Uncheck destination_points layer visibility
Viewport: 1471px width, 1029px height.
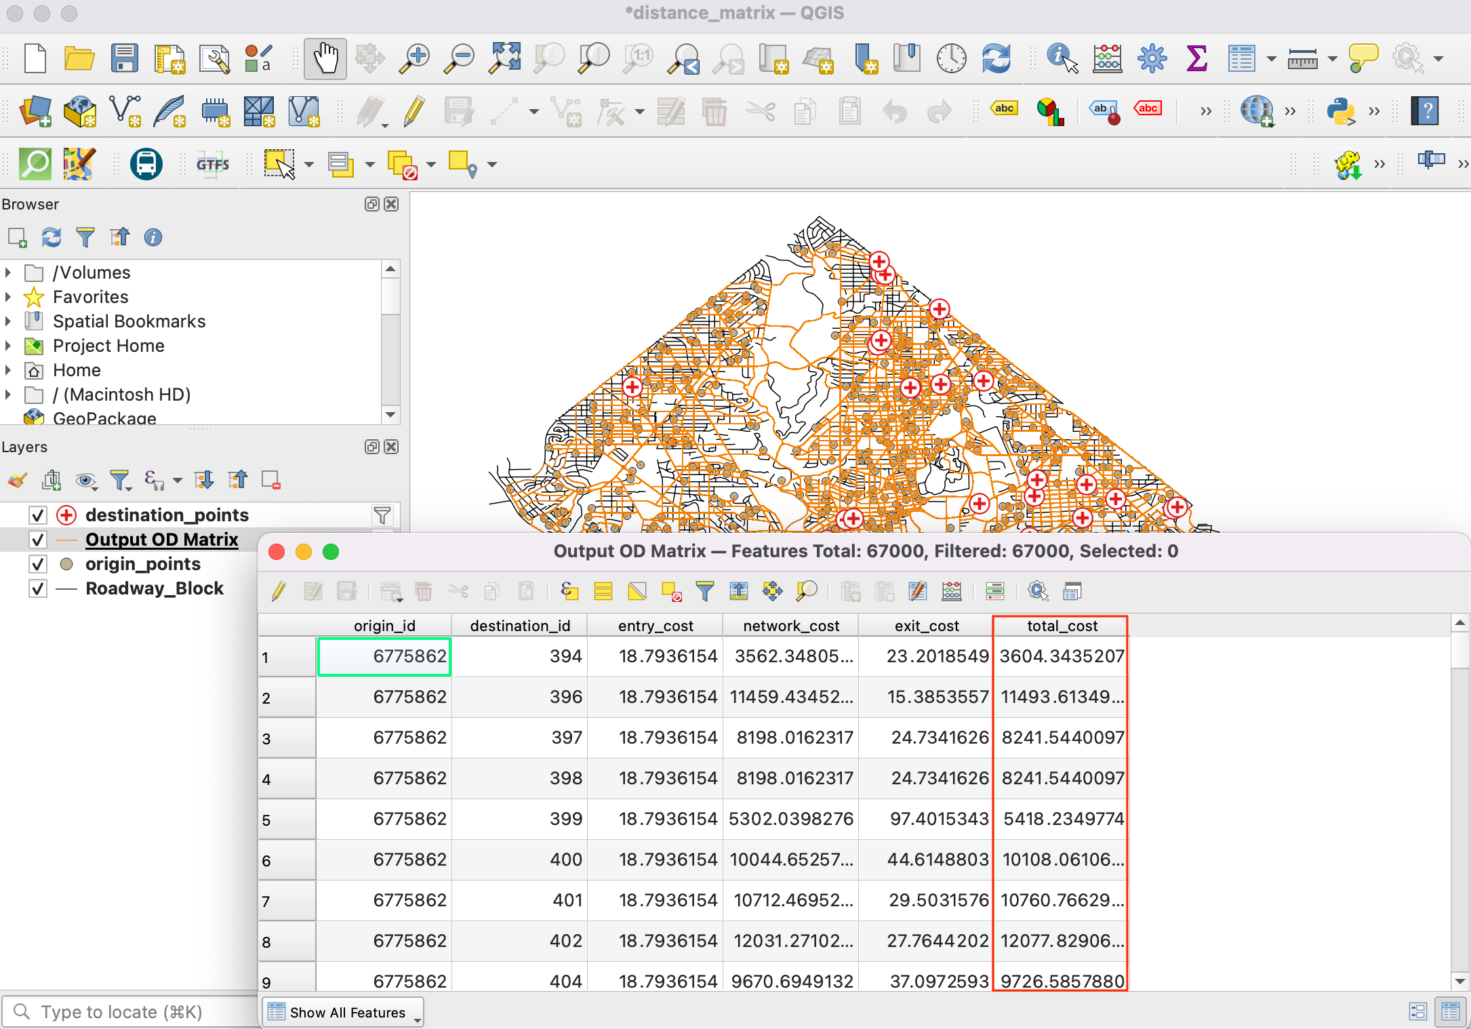pyautogui.click(x=38, y=515)
